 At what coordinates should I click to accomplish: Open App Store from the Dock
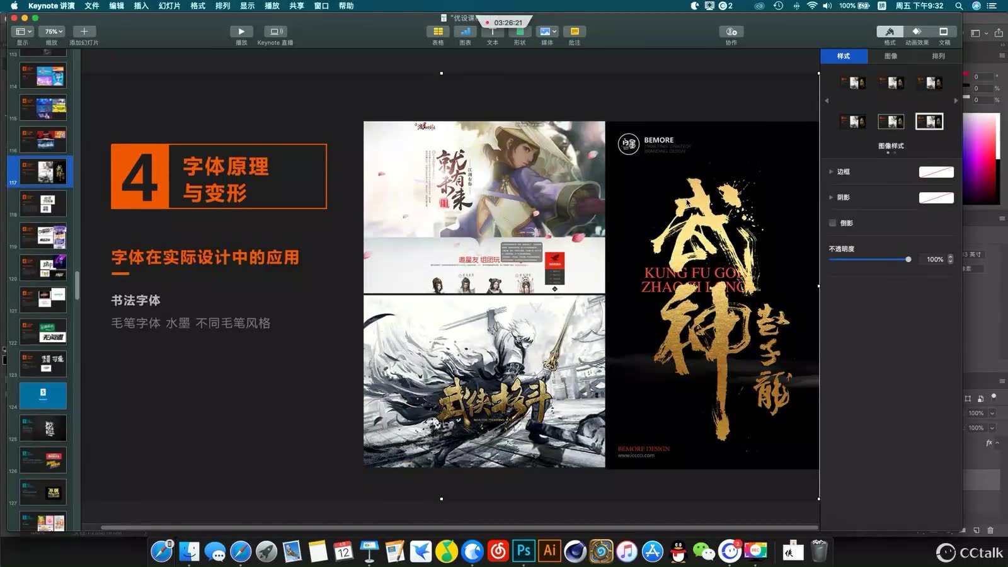point(653,552)
